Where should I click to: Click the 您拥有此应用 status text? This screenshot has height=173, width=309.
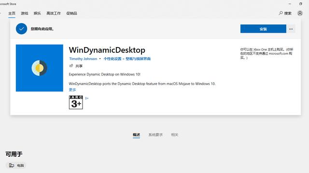coord(42,29)
